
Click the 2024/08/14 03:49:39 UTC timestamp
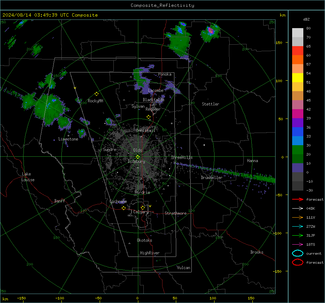coord(36,15)
